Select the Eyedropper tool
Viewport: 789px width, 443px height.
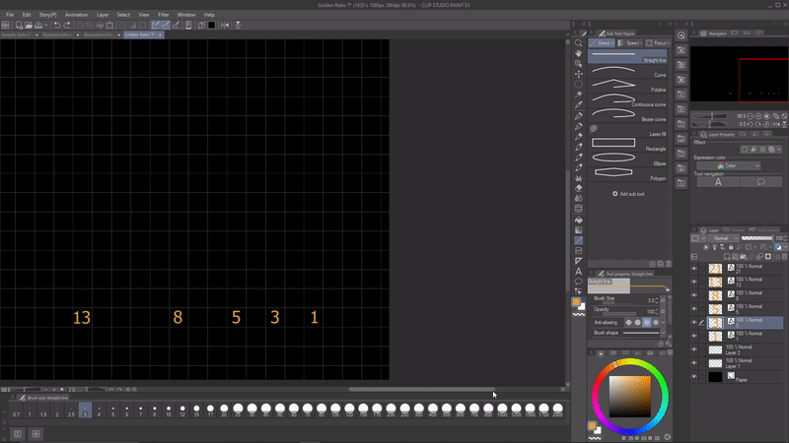(x=579, y=105)
